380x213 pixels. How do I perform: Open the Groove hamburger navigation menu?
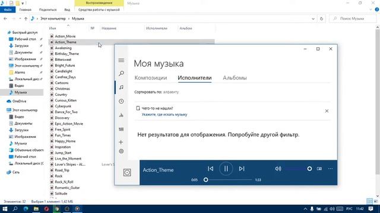pos(121,60)
